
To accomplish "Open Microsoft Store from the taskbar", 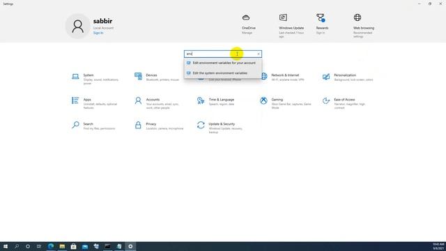I will 73,246.
